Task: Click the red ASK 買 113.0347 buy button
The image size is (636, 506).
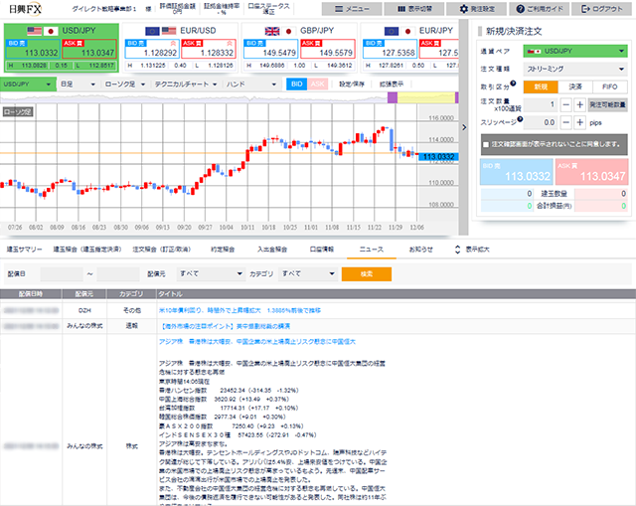Action: 590,173
